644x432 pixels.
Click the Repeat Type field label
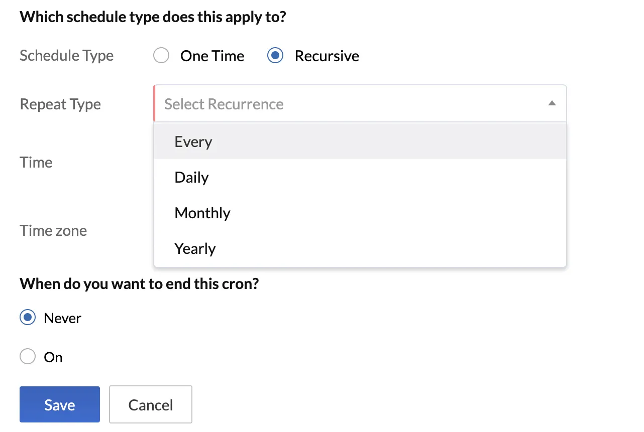pos(60,104)
